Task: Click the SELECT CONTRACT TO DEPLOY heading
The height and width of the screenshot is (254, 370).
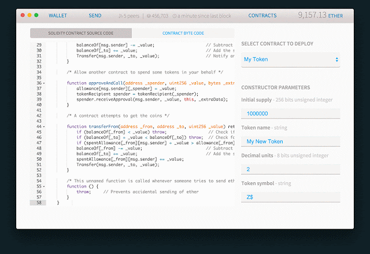Action: coord(277,43)
